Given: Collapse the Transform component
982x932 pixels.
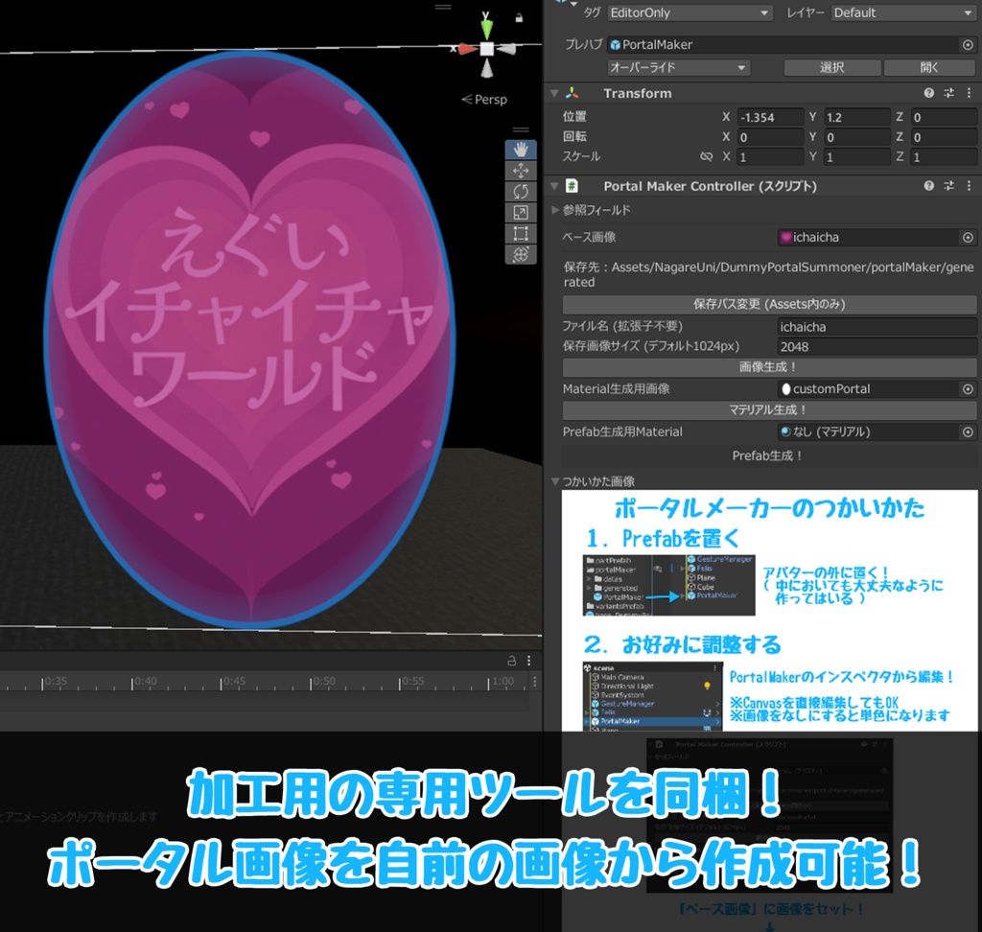Looking at the screenshot, I should (554, 93).
